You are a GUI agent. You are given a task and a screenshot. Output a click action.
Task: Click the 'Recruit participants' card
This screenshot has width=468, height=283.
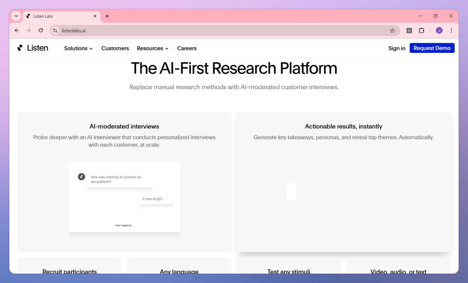pyautogui.click(x=69, y=266)
